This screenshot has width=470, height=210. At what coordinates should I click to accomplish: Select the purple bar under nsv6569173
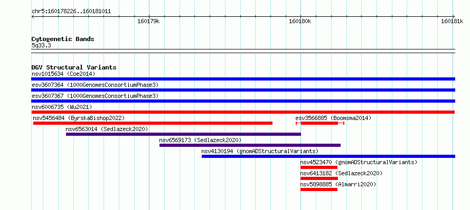pyautogui.click(x=250, y=145)
